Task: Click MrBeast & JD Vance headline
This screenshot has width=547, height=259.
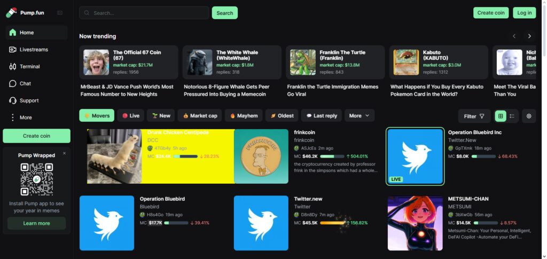Action: [x=127, y=90]
